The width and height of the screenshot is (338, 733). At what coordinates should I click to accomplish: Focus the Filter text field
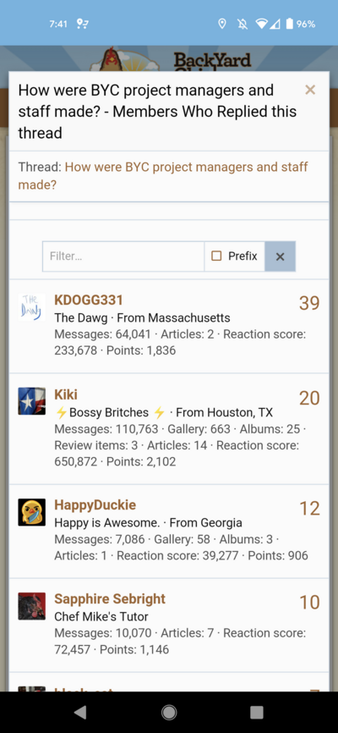point(123,256)
